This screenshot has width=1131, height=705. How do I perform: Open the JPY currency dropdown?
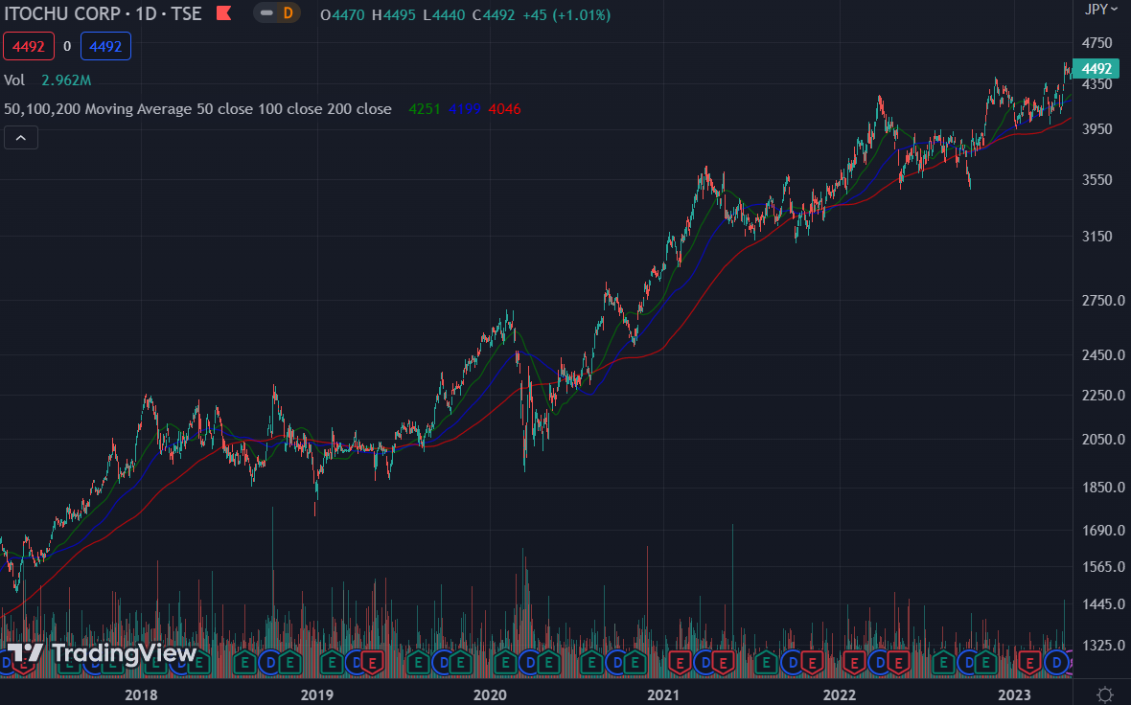1100,10
